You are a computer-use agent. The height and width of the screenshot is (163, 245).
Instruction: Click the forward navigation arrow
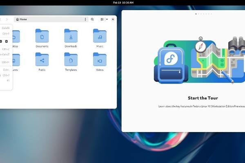tap(7, 19)
